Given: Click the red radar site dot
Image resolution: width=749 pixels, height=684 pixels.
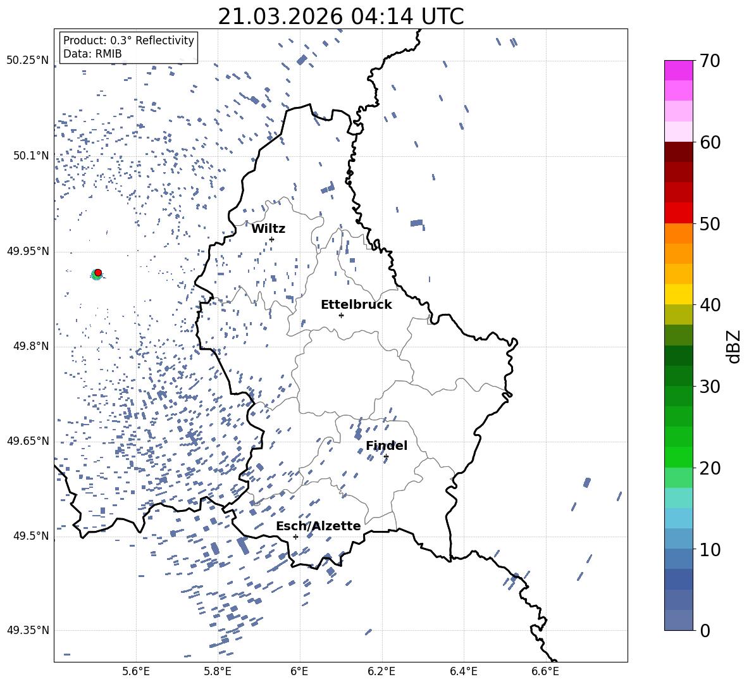Looking at the screenshot, I should point(98,272).
